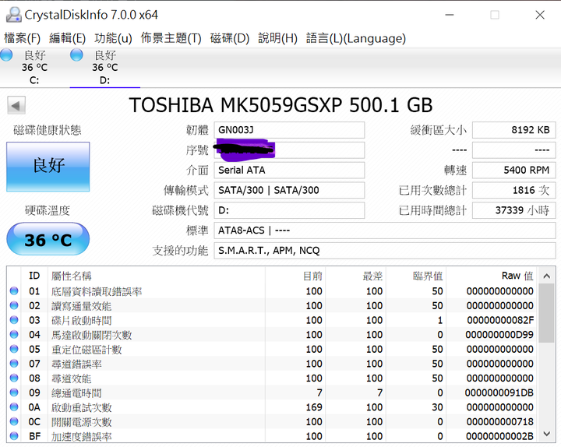
Task: Click status dot for attribute 03
Action: click(14, 320)
